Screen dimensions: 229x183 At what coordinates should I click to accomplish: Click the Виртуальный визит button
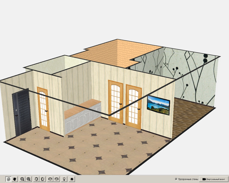click(214, 179)
